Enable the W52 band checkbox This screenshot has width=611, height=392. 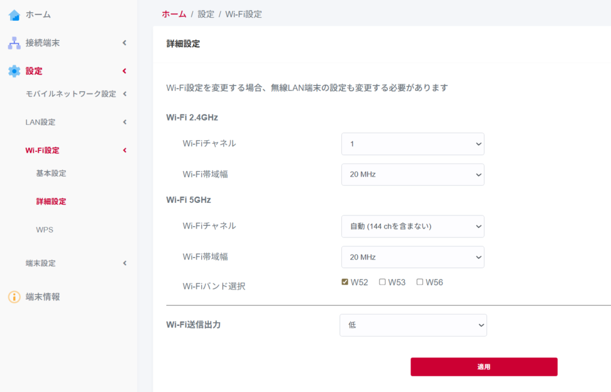345,282
